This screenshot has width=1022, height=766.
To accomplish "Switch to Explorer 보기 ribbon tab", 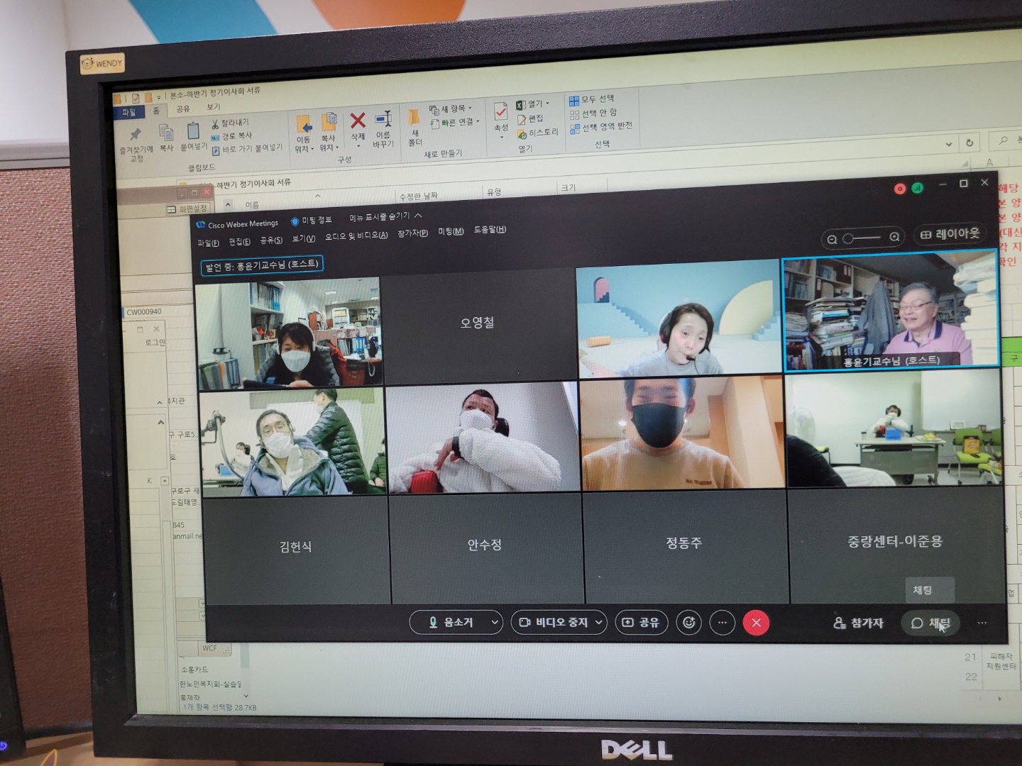I will [x=214, y=107].
